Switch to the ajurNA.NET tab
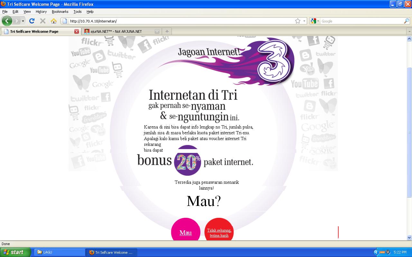 pyautogui.click(x=121, y=31)
